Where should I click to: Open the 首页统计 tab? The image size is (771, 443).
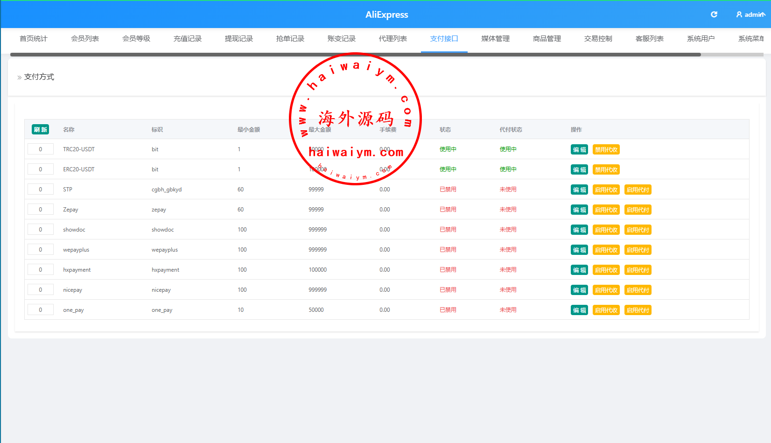coord(34,39)
